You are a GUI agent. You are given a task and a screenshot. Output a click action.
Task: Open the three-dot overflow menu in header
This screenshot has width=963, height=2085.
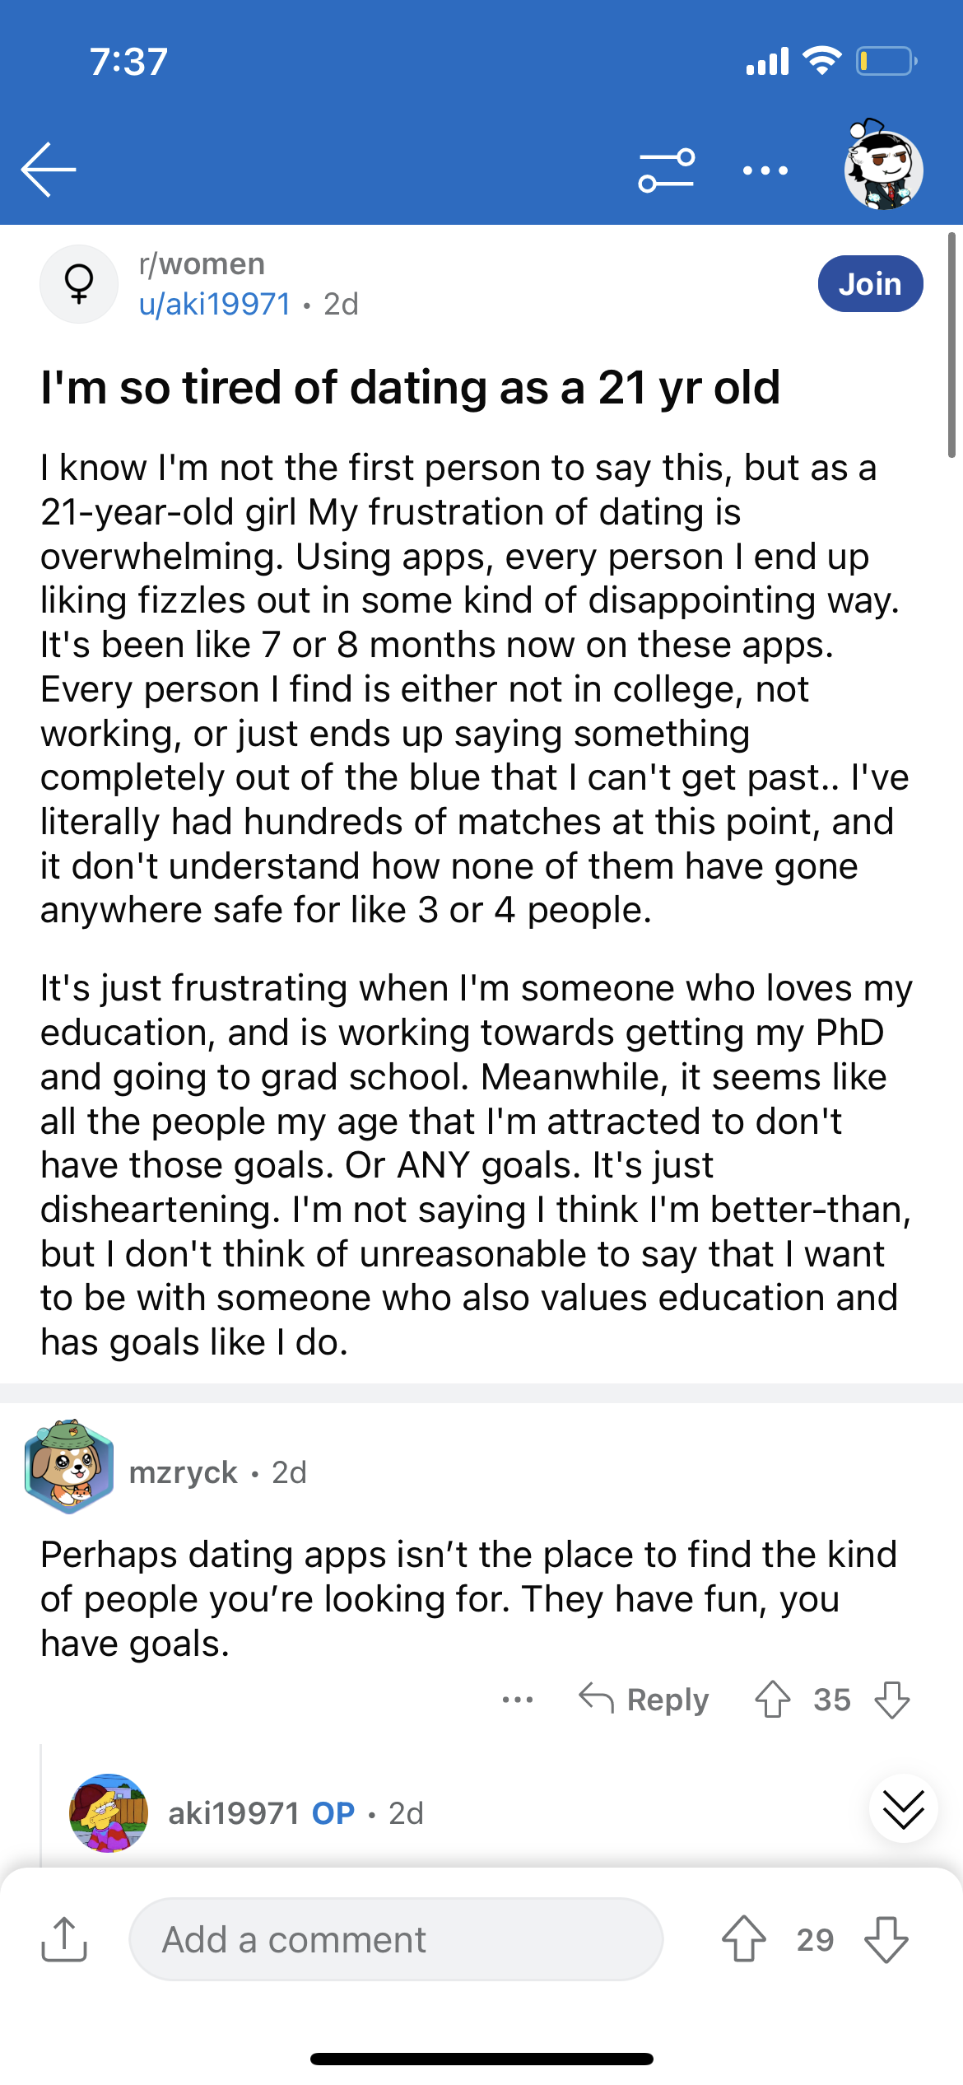[765, 170]
